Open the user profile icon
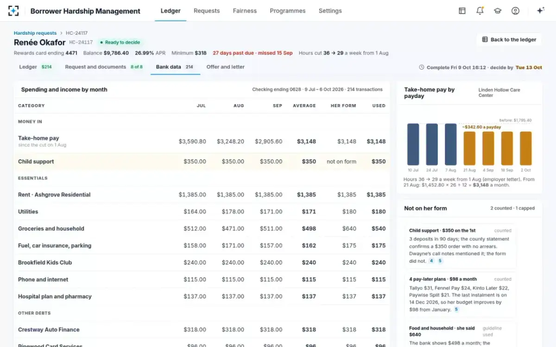Screen dimensions: 556x347 (x=515, y=11)
